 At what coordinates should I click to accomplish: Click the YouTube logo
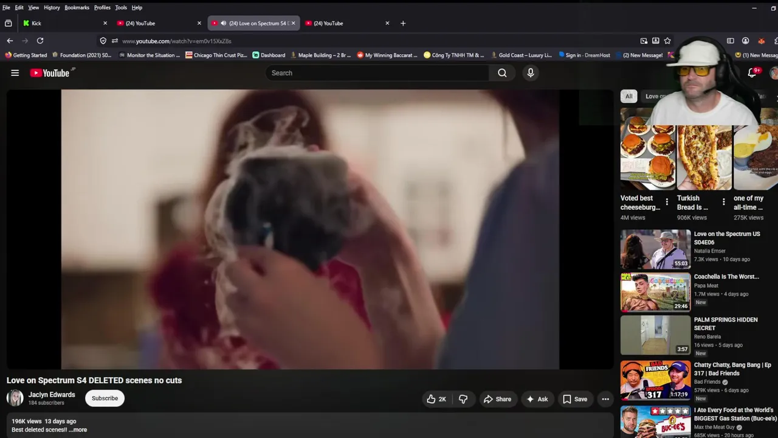[x=50, y=73]
